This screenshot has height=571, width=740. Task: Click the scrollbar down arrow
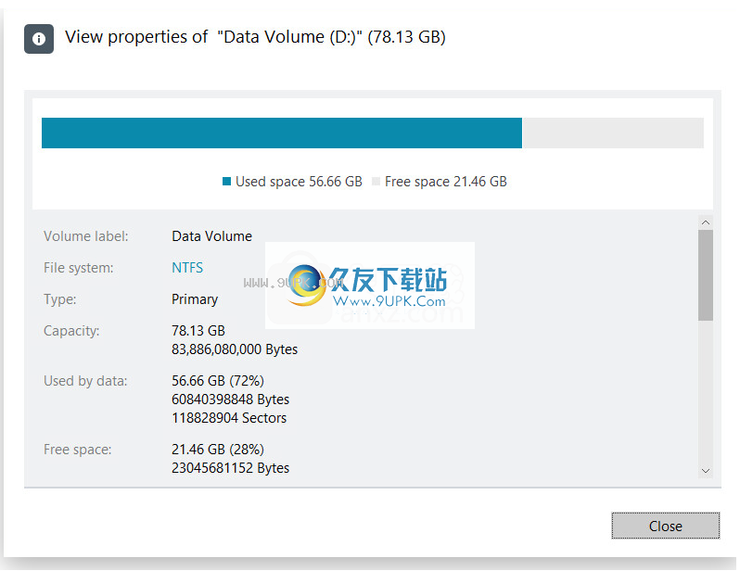click(706, 471)
